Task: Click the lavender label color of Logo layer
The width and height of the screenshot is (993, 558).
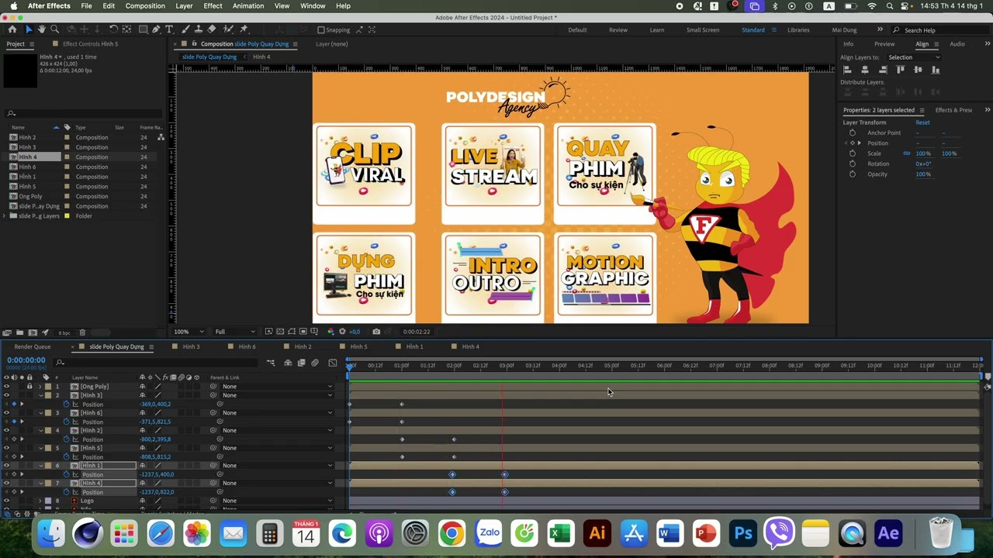Action: [x=48, y=501]
